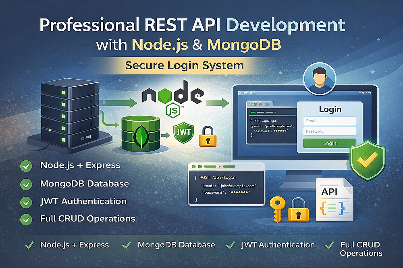Toggle the circled check beside bold Full CRUD Operations
The height and width of the screenshot is (268, 403).
[26, 219]
